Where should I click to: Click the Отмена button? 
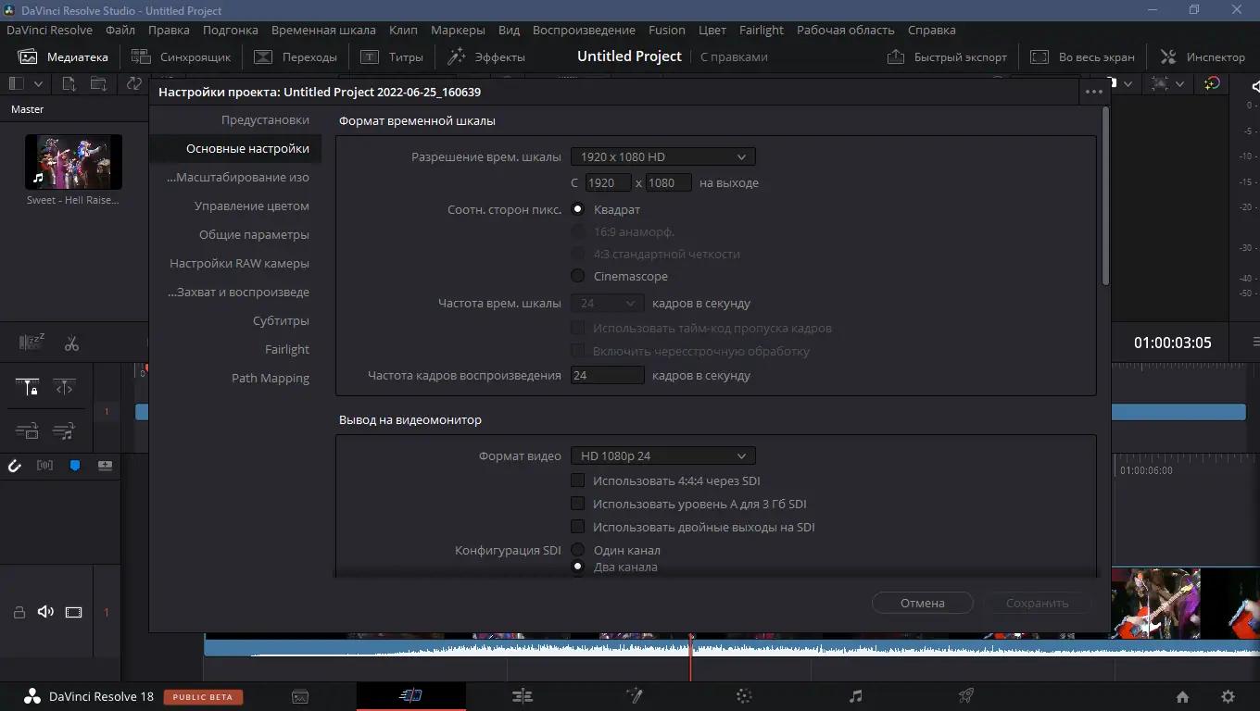click(x=922, y=603)
